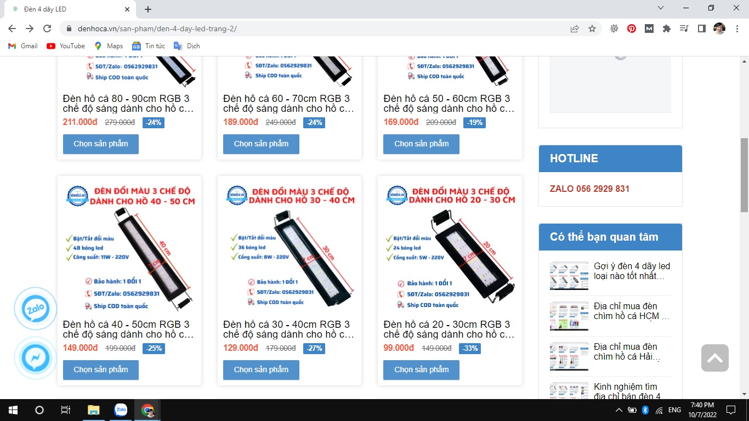
Task: Open the Messenger floating chat icon
Action: (x=36, y=359)
